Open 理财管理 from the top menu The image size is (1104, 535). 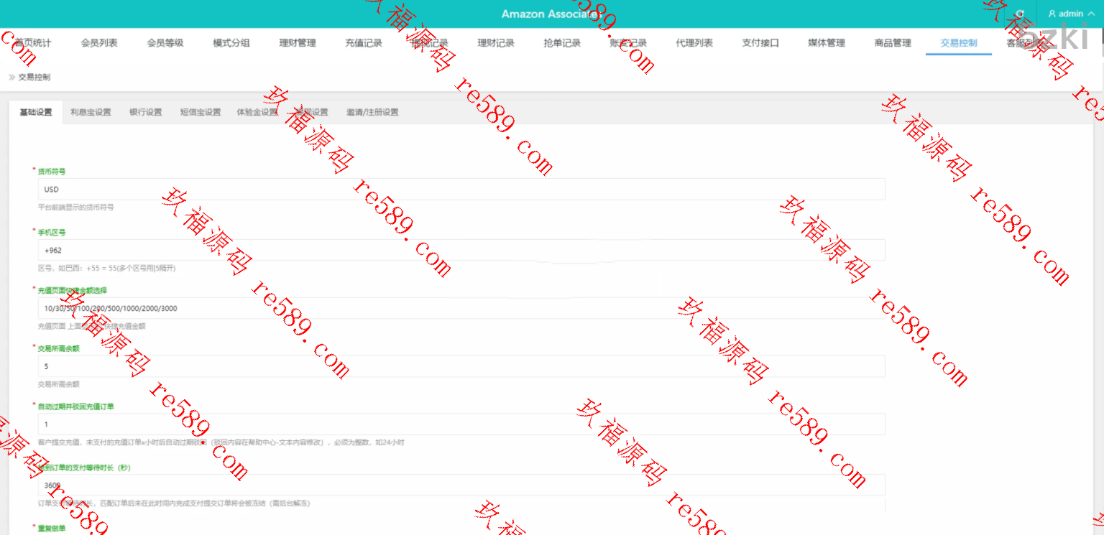(298, 43)
